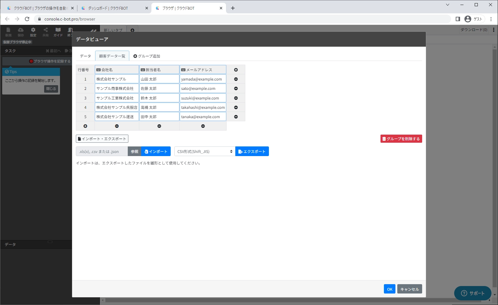This screenshot has height=305, width=498.
Task: Click グループ追加 to add a group
Action: point(147,56)
